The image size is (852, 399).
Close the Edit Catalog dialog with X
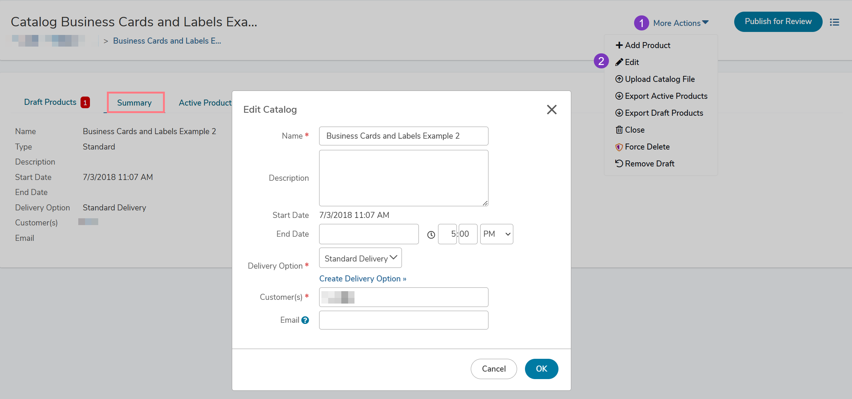coord(551,110)
